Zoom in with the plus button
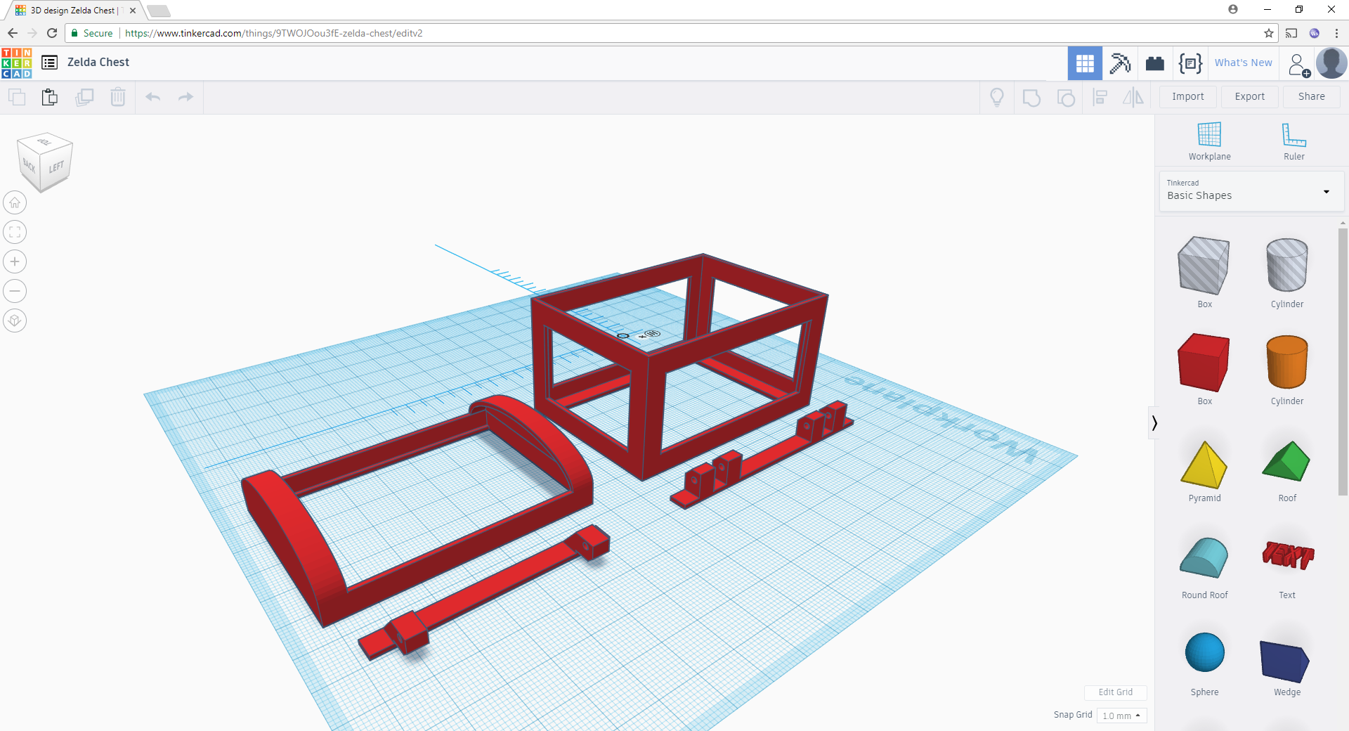Screen dimensions: 1349x731 (15, 261)
